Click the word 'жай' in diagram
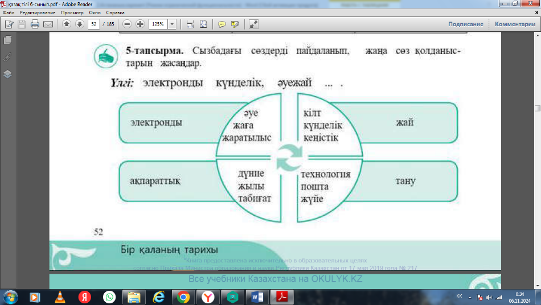The height and width of the screenshot is (305, 541). [404, 122]
